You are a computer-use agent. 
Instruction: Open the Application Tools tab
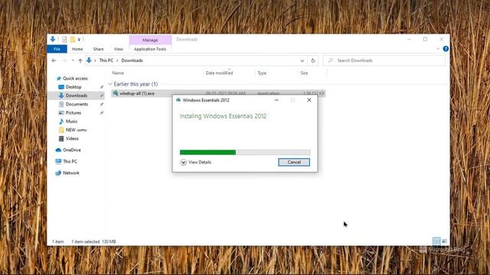coord(150,49)
